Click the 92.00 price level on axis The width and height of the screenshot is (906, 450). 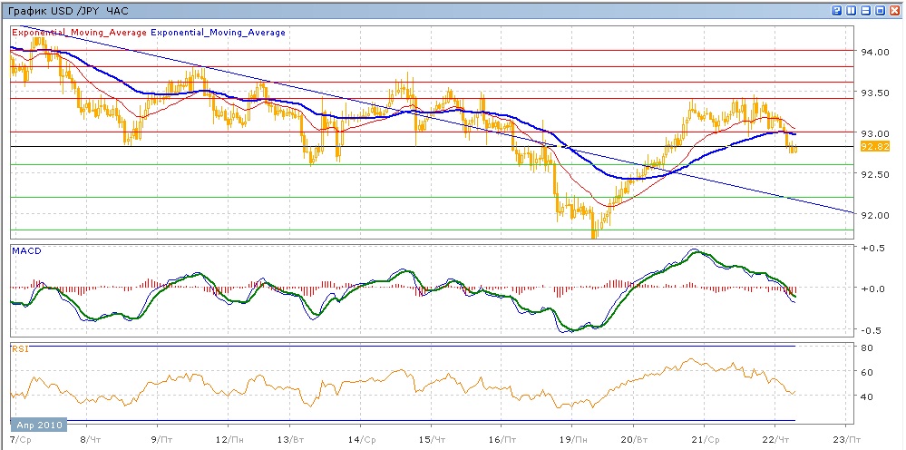click(x=872, y=215)
